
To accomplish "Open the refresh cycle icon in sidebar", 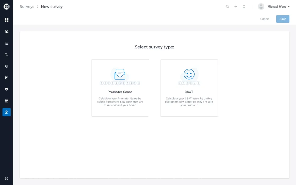I will click(x=7, y=66).
